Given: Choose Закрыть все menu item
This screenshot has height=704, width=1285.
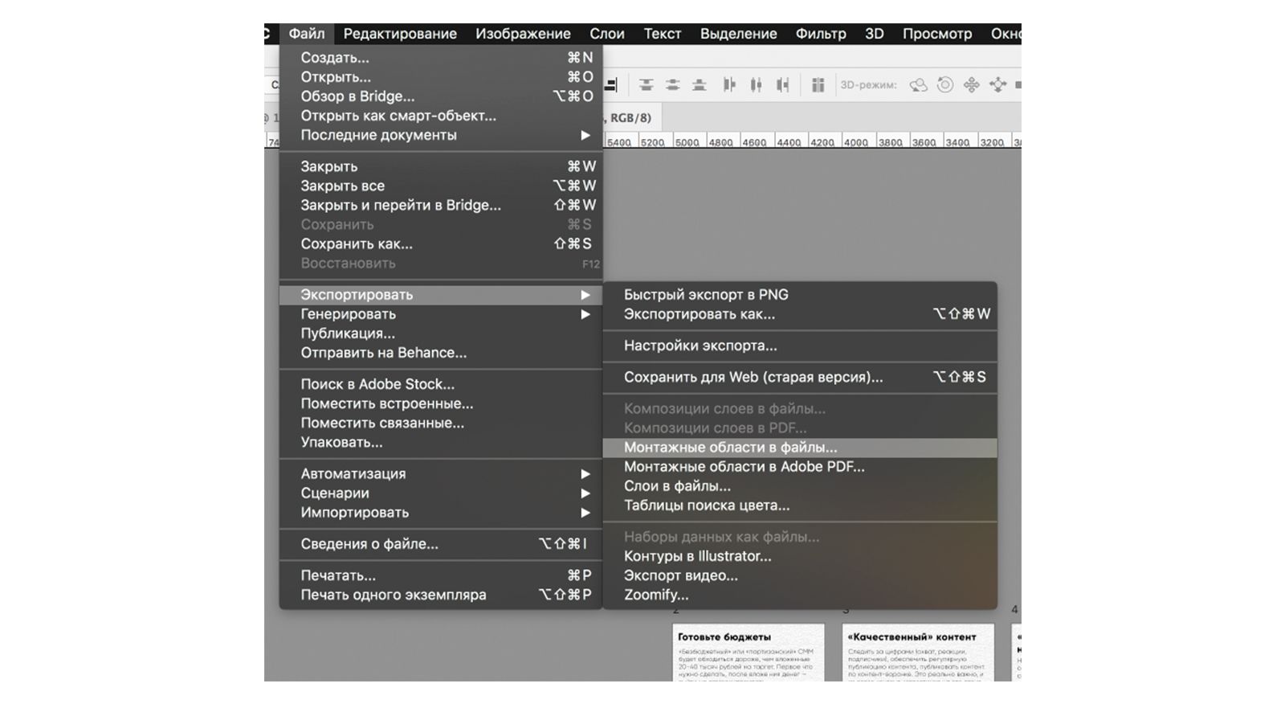Looking at the screenshot, I should click(x=441, y=186).
